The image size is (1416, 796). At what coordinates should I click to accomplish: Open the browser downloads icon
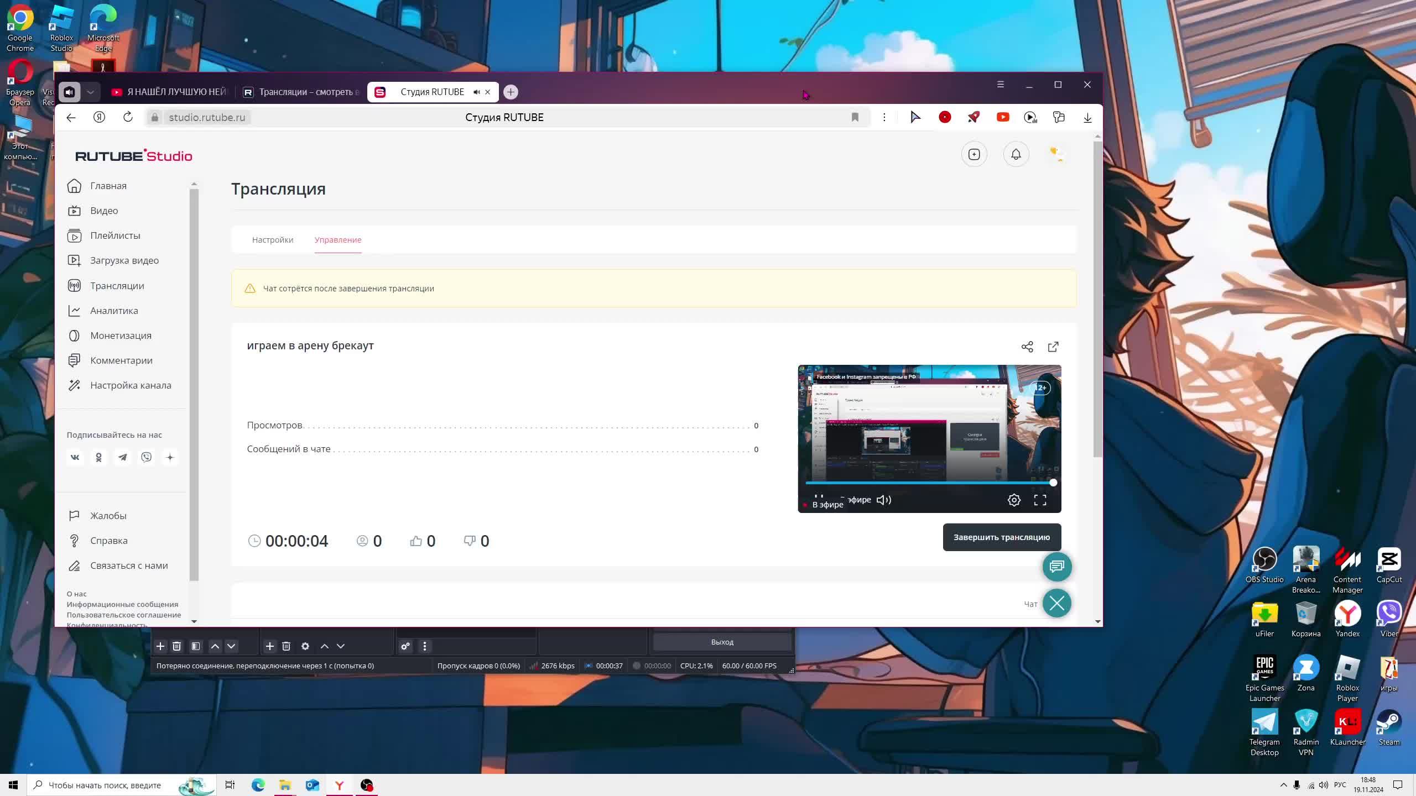point(1087,117)
